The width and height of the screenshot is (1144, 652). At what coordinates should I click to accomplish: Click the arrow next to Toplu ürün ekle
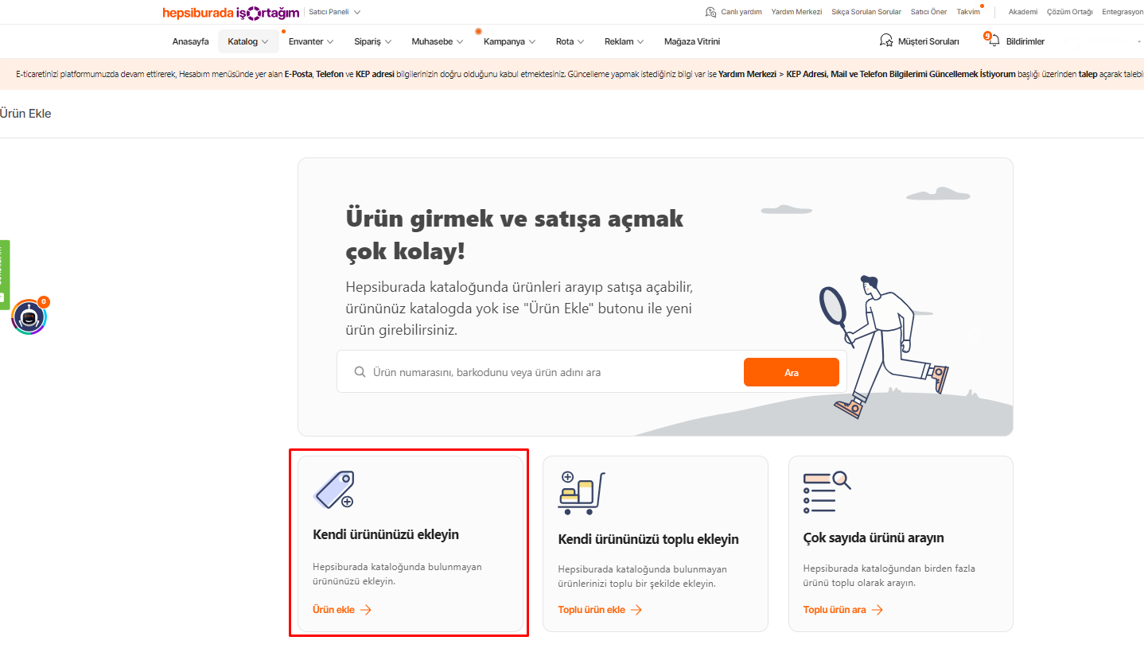636,610
